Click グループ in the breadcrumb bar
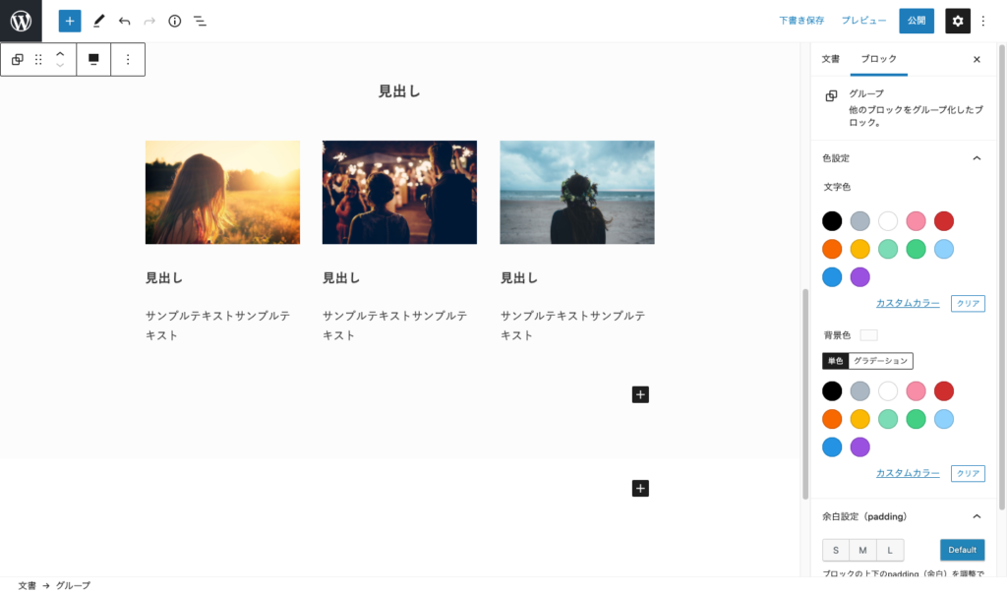Image resolution: width=1007 pixels, height=594 pixels. click(x=73, y=586)
